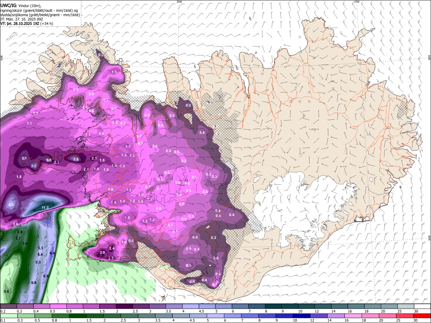Click the 2.4 value near the southwest peninsula

112,248
